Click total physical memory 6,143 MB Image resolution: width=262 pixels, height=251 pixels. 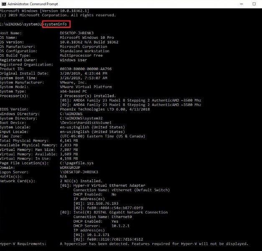tap(69, 141)
